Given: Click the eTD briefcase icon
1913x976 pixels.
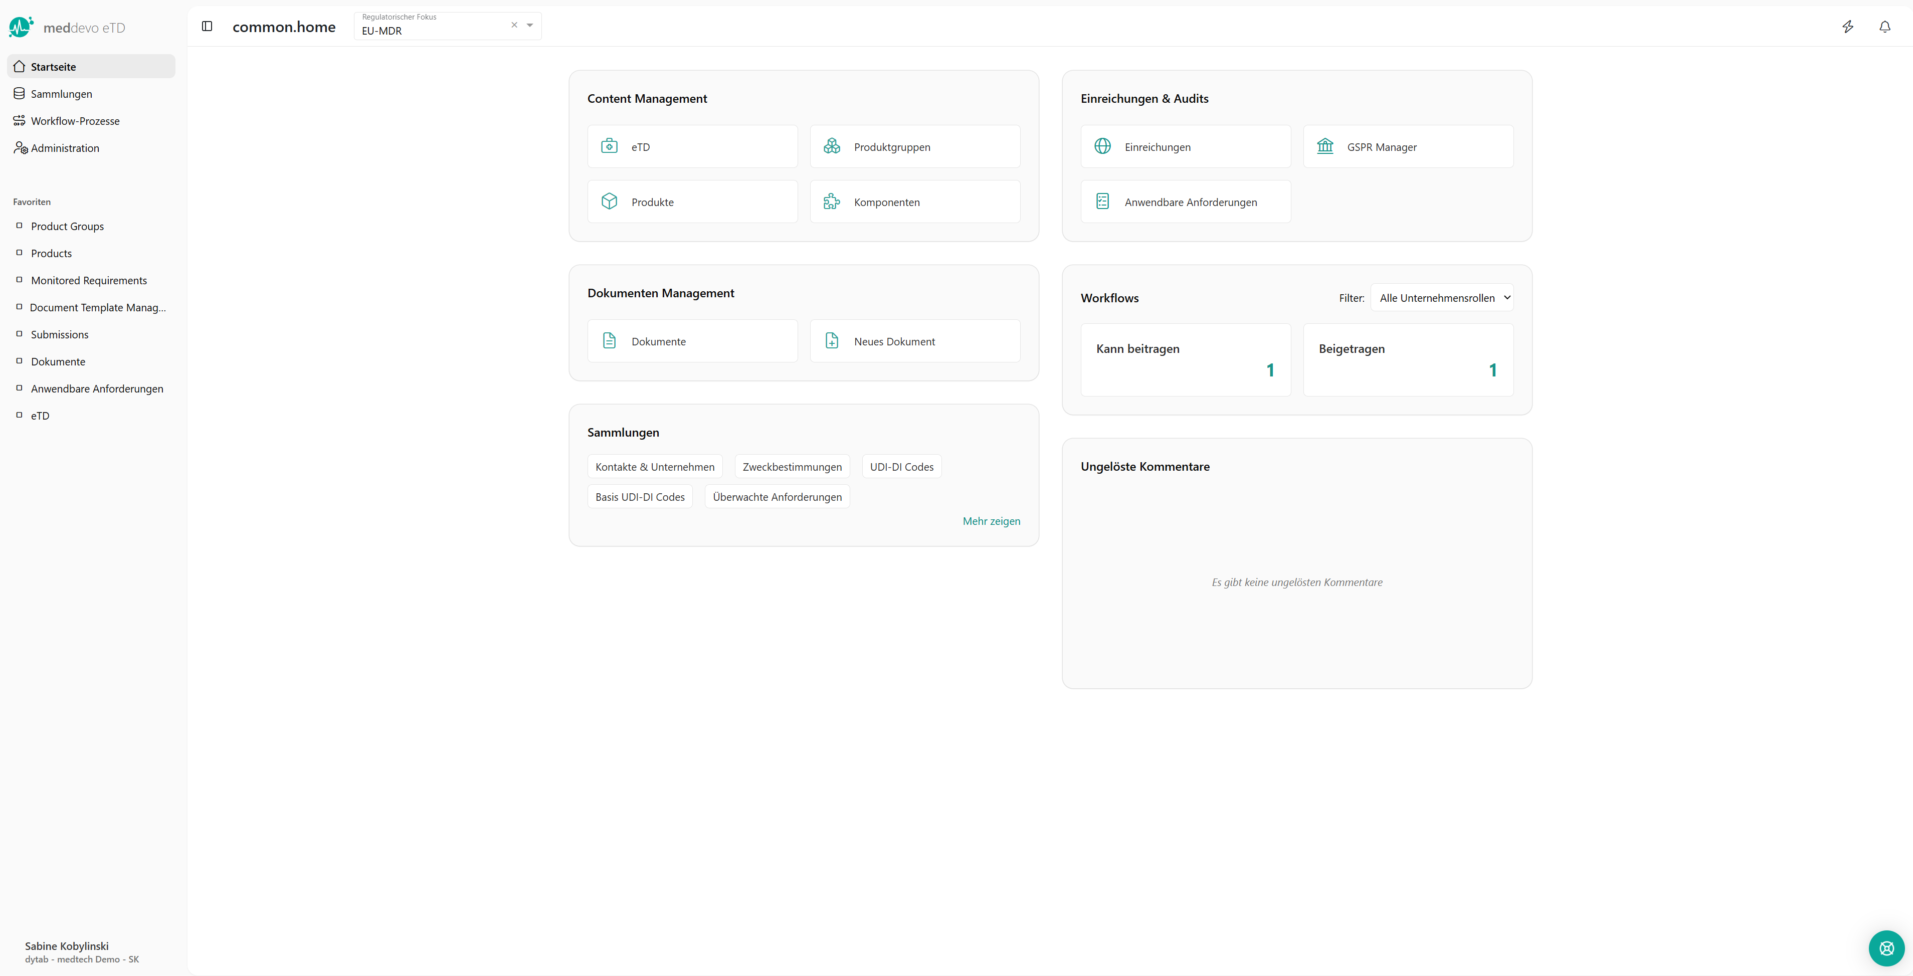Looking at the screenshot, I should 609,146.
